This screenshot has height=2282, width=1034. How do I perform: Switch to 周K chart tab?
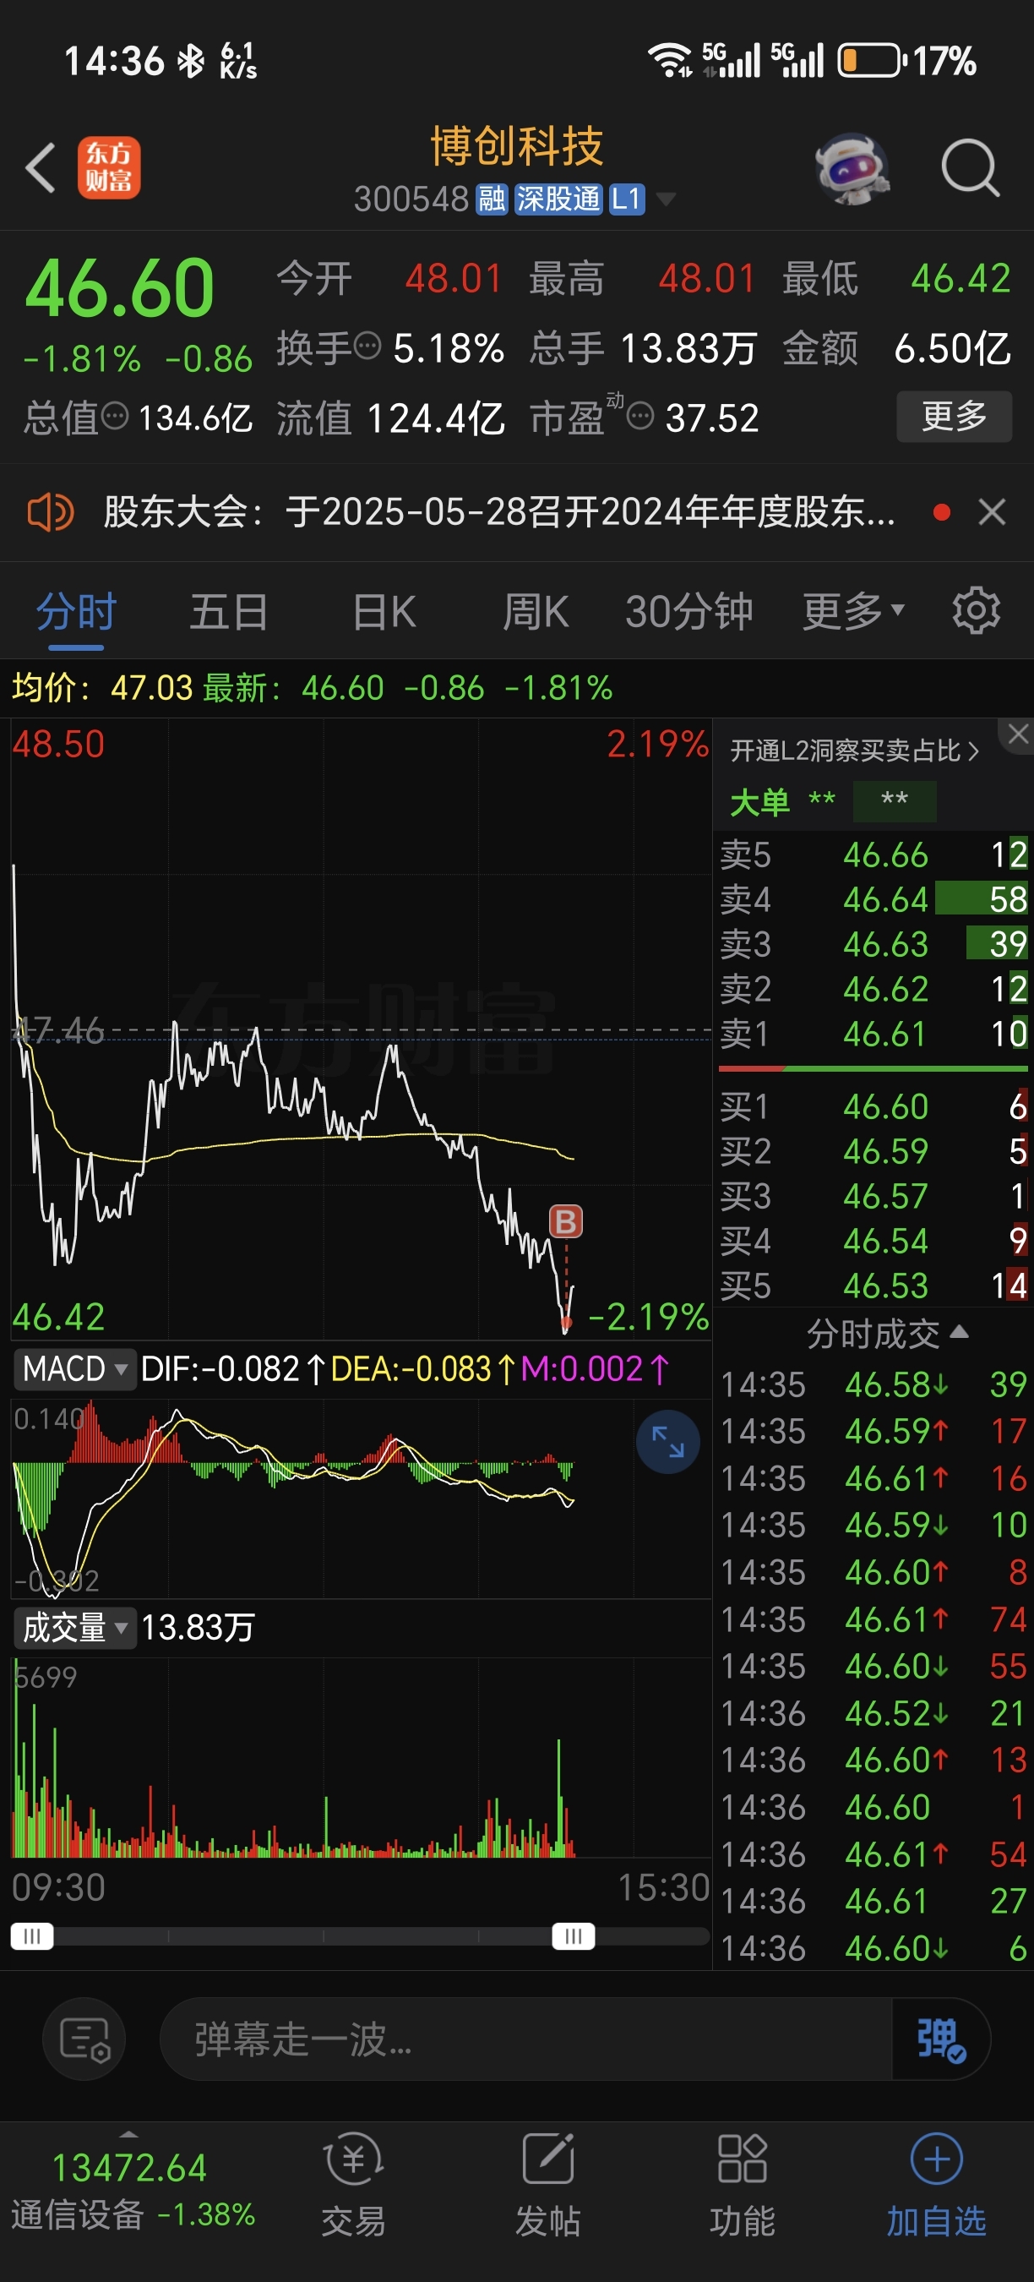click(x=536, y=611)
